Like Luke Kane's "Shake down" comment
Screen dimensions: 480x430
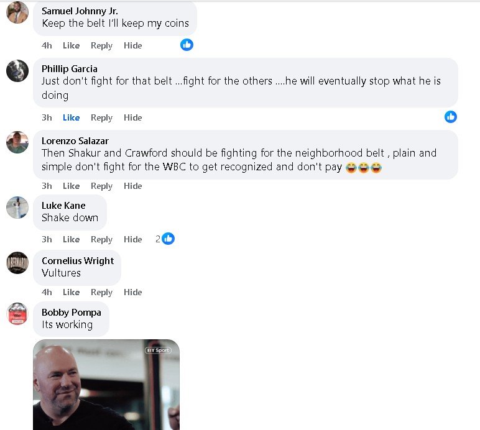[x=71, y=239]
